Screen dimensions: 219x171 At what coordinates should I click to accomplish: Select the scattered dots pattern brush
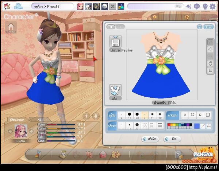pos(145,126)
